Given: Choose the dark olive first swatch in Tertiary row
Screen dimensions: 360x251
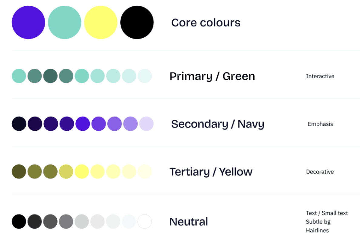Looking at the screenshot, I should pos(19,172).
